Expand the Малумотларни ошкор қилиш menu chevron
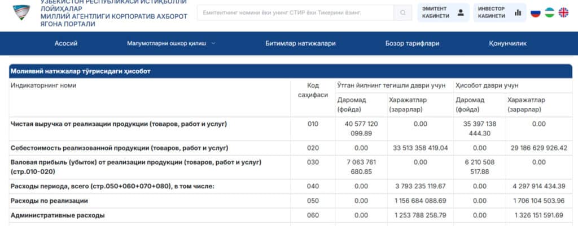 213,43
